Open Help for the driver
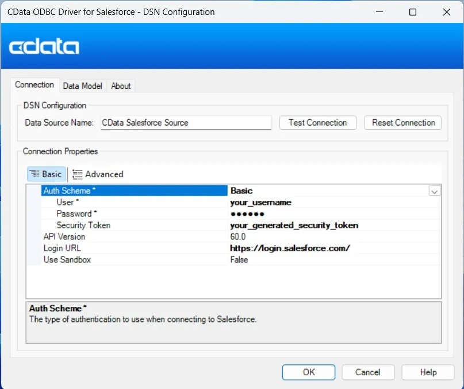The width and height of the screenshot is (464, 389). [x=428, y=372]
